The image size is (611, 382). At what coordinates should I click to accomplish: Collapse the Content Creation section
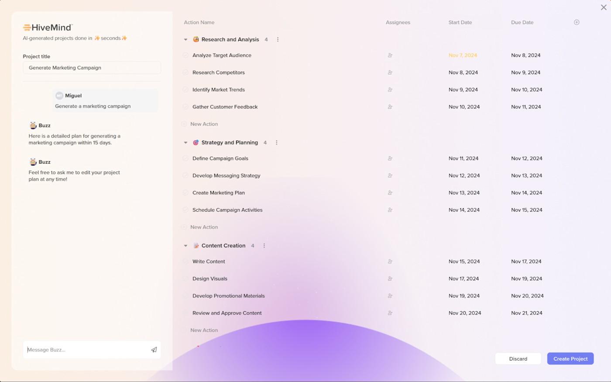(185, 245)
